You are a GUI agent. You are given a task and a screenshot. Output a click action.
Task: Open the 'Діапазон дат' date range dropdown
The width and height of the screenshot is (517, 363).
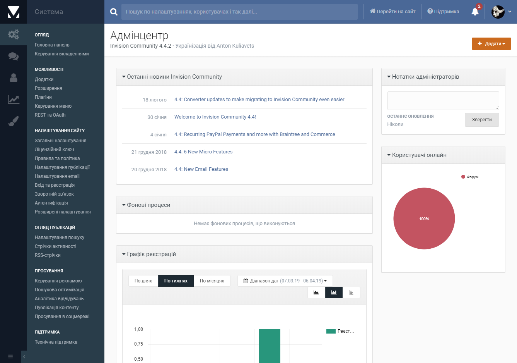(285, 281)
